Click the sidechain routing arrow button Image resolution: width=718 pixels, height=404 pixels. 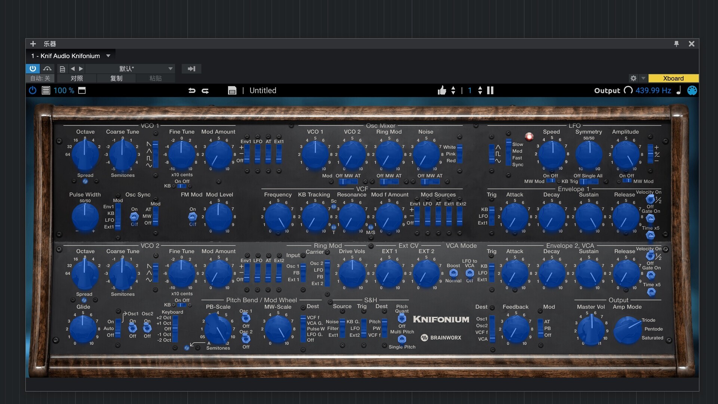point(191,69)
